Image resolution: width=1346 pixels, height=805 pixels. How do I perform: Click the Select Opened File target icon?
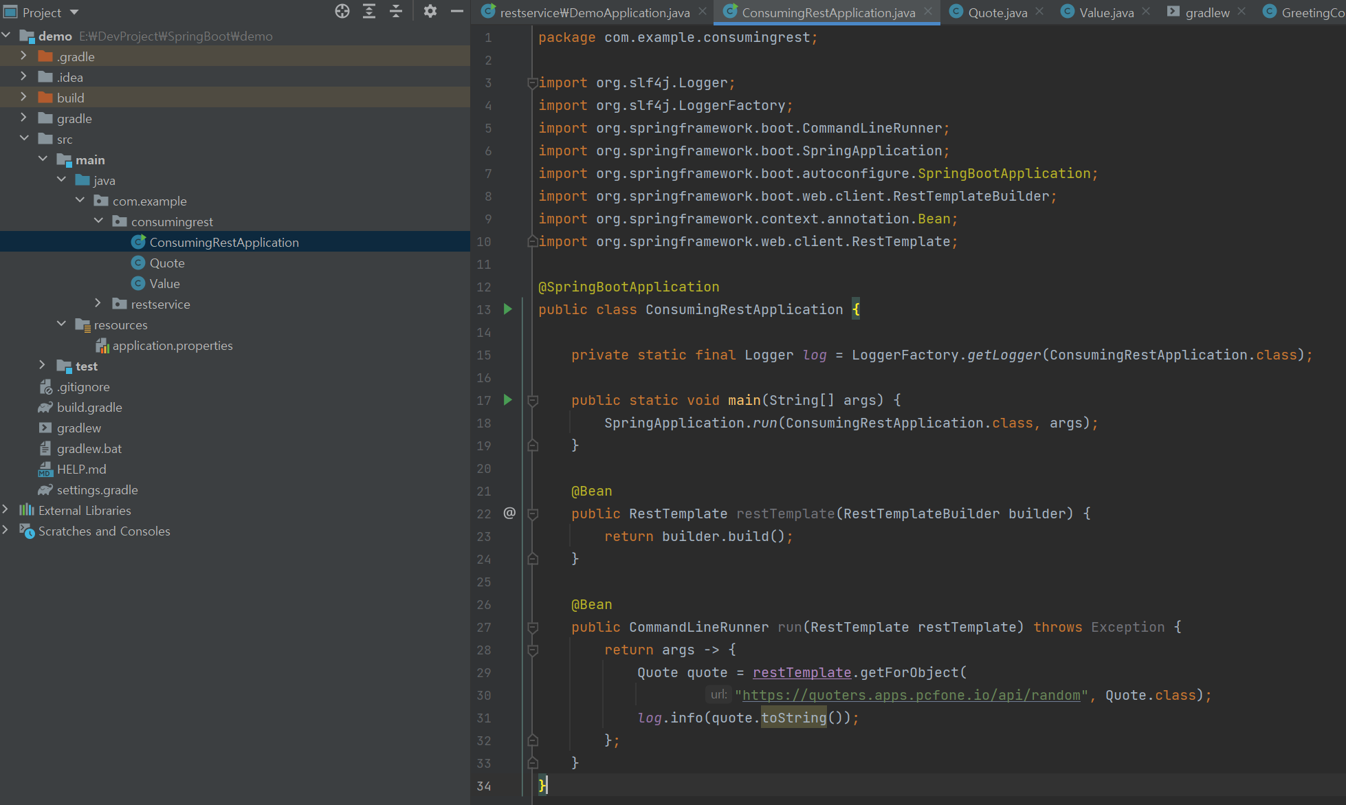342,11
